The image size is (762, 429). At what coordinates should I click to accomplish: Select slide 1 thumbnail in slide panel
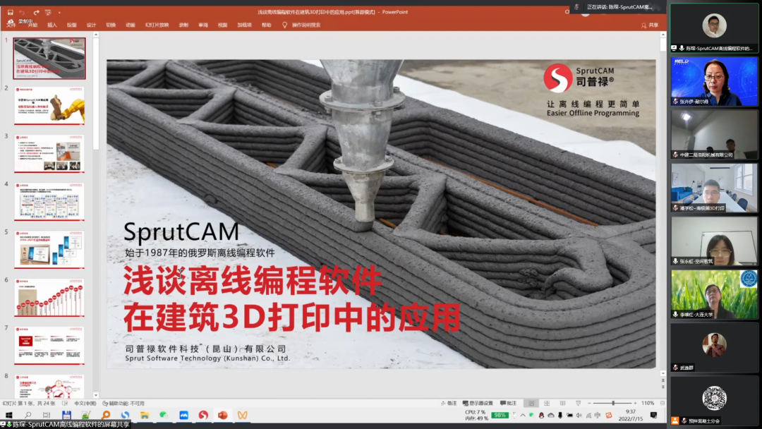[49, 59]
